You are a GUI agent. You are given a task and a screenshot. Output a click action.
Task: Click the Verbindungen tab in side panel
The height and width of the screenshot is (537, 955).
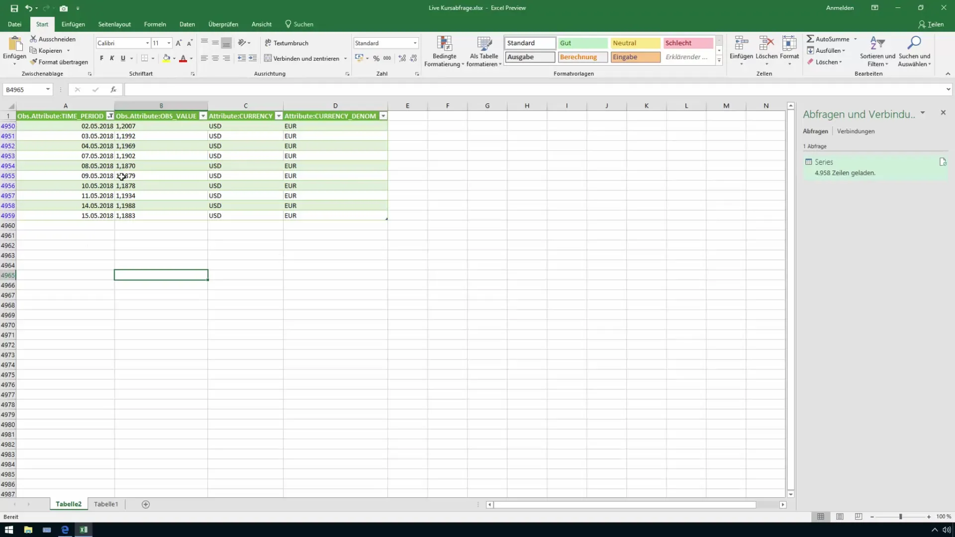click(x=857, y=131)
